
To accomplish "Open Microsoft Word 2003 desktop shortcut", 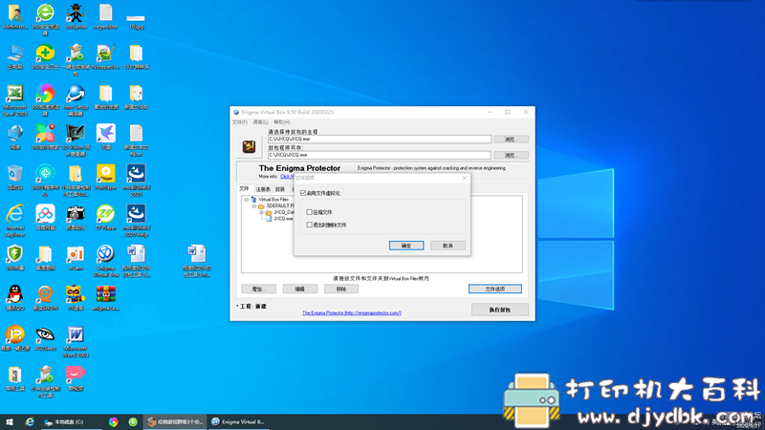I will coord(76,342).
